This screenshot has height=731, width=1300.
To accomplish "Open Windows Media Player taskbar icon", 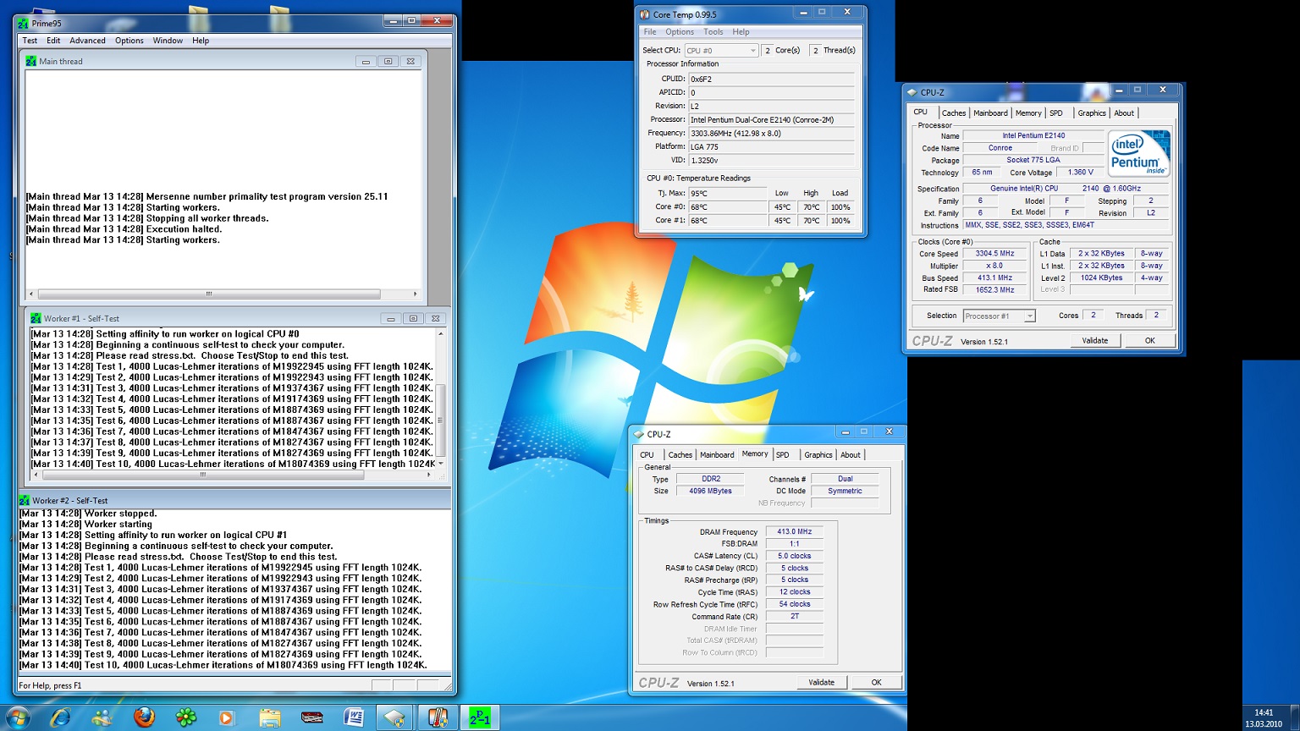I will [226, 717].
